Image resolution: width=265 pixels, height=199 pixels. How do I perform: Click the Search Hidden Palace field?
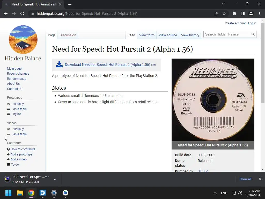pos(227,34)
